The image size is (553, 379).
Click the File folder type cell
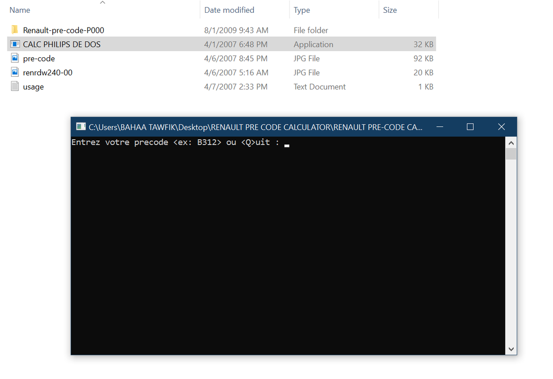(311, 30)
